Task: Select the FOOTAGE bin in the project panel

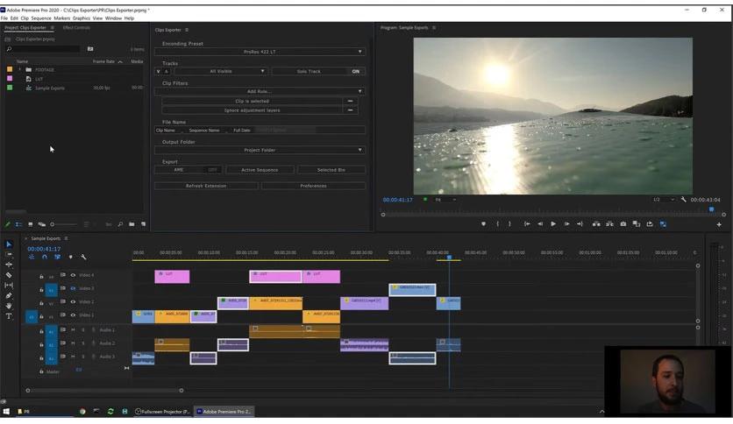Action: click(x=44, y=69)
